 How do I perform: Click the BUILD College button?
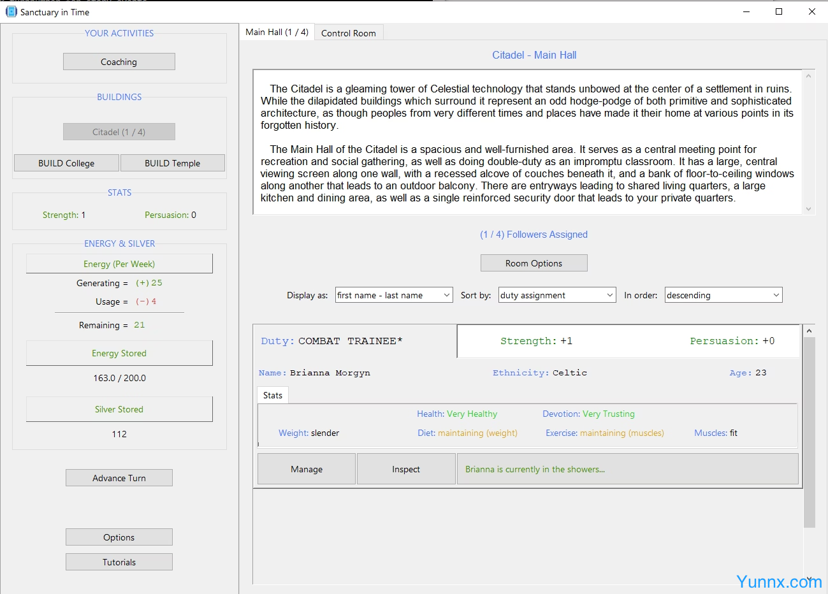66,163
